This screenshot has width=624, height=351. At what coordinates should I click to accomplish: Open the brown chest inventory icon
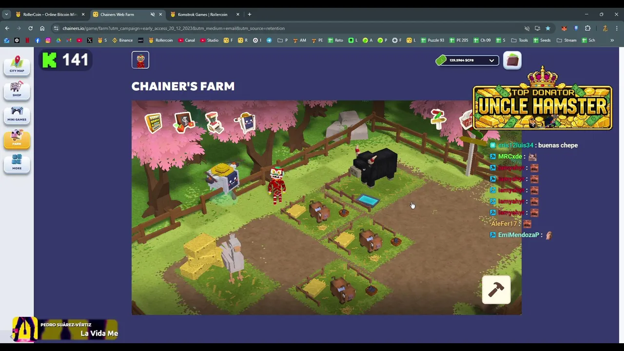click(x=512, y=60)
